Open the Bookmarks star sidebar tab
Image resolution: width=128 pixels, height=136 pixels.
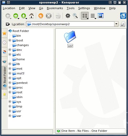click(x=4, y=33)
